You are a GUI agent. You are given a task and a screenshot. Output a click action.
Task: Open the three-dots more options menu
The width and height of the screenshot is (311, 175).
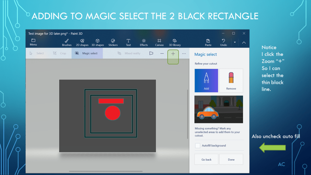[184, 53]
